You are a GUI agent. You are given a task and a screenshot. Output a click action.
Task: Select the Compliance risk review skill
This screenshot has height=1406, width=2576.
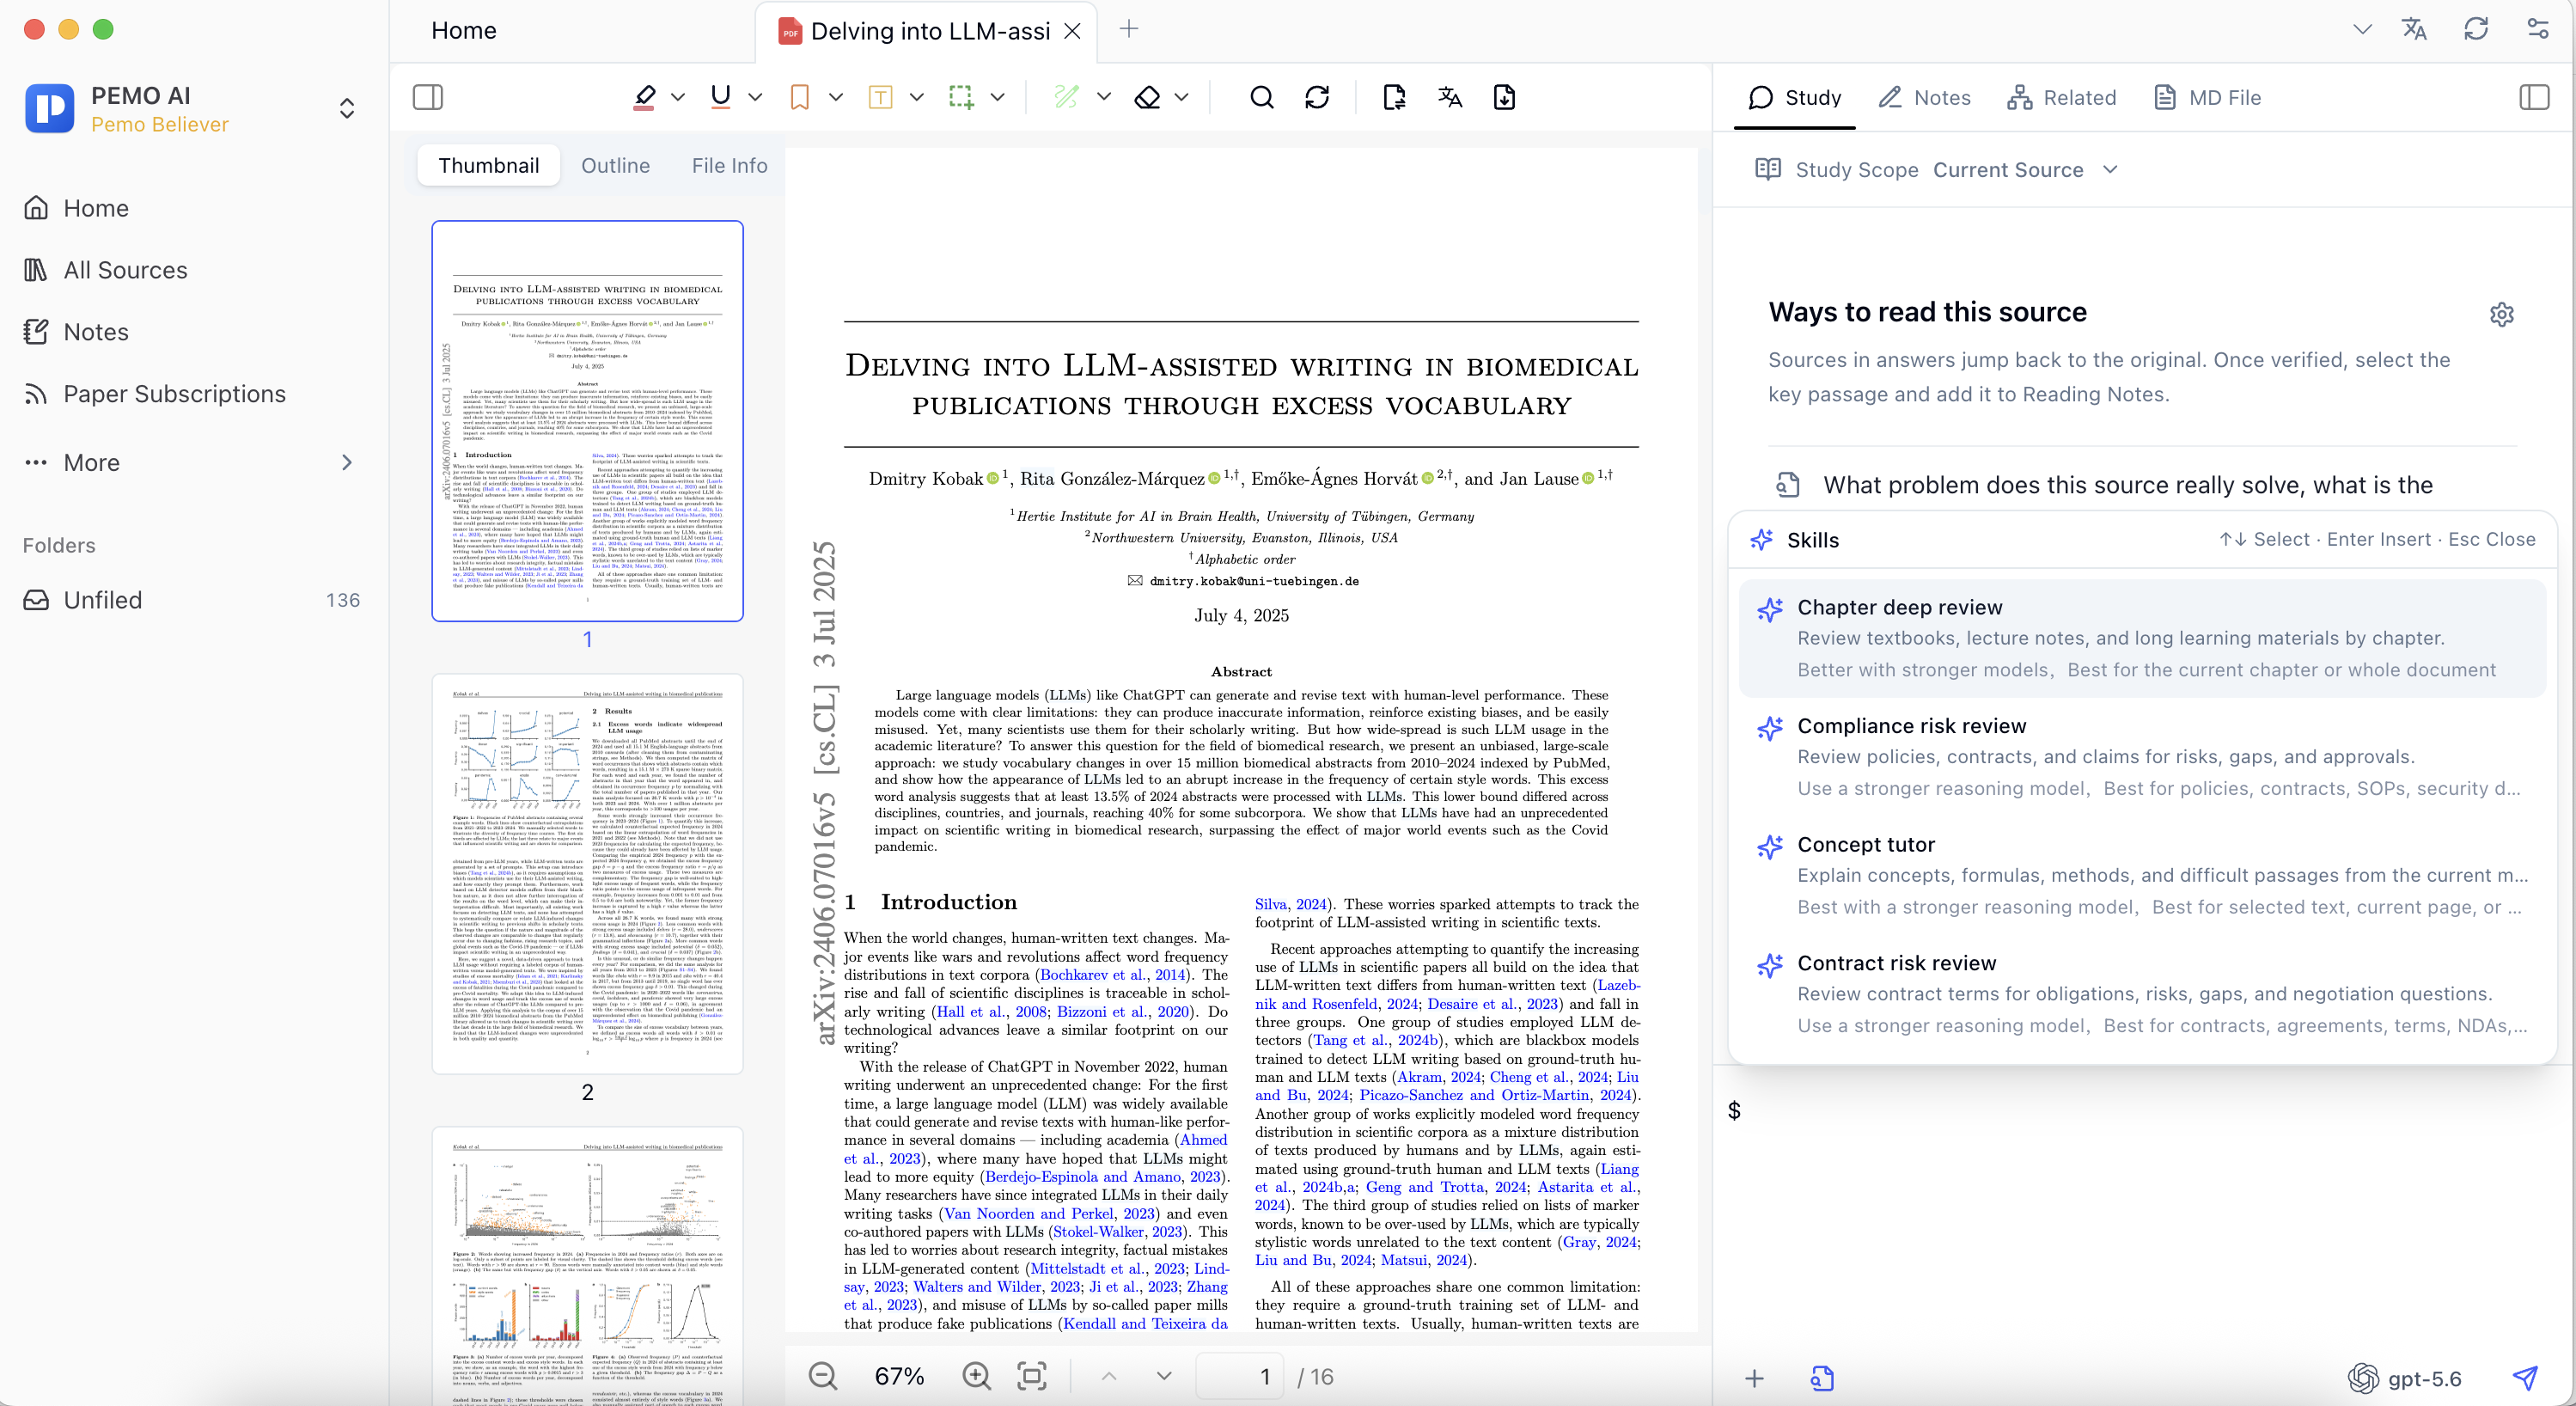click(x=2142, y=757)
